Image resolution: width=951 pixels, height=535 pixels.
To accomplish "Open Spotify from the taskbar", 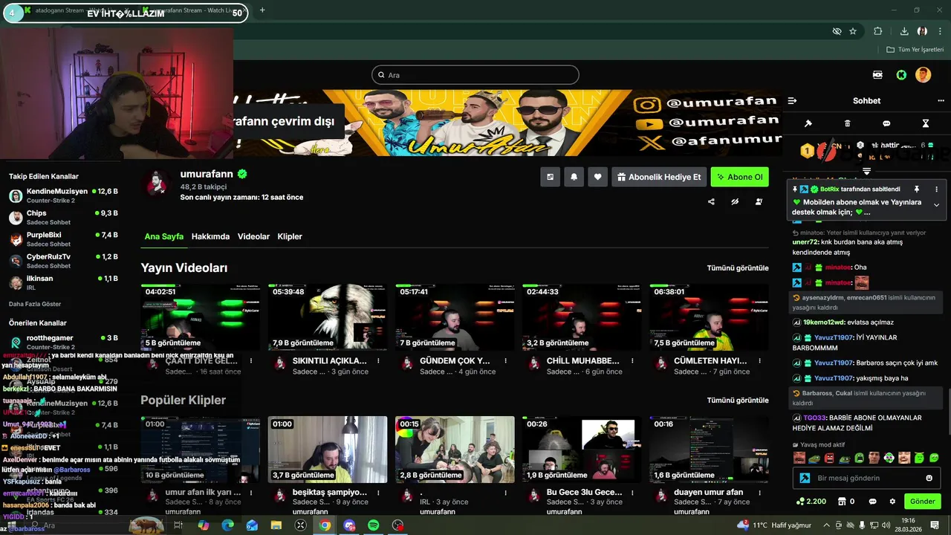I will (x=374, y=525).
